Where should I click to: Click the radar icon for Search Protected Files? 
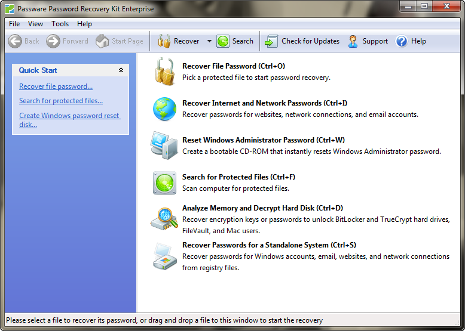(164, 183)
